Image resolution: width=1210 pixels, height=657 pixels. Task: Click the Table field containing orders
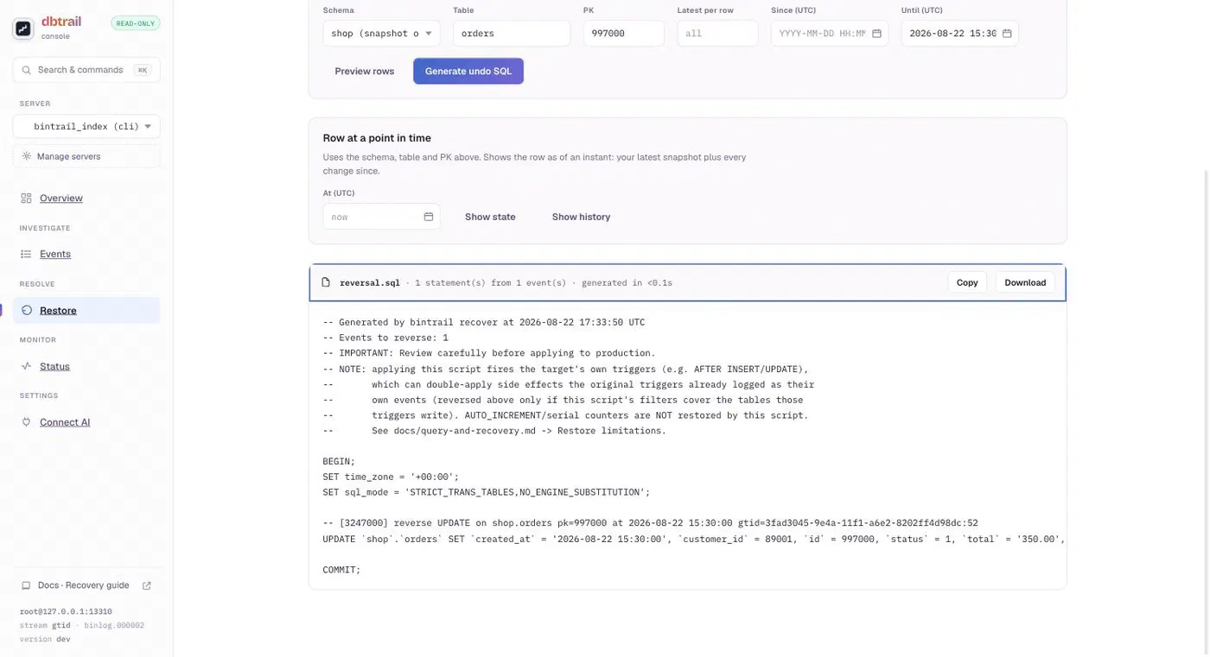point(512,34)
